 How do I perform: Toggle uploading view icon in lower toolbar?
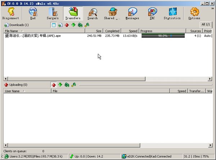coord(54,85)
